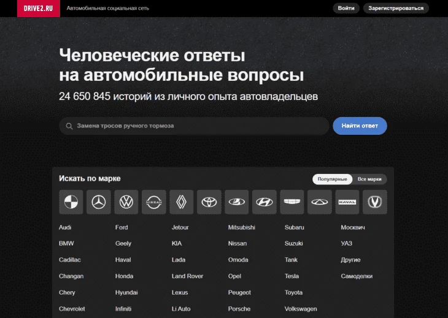Open the Другие brands link

pos(350,260)
